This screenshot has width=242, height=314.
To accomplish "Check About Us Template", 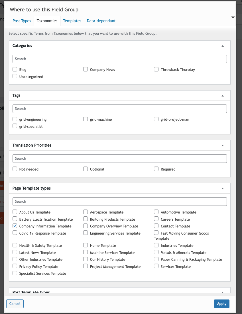I will tap(15, 212).
